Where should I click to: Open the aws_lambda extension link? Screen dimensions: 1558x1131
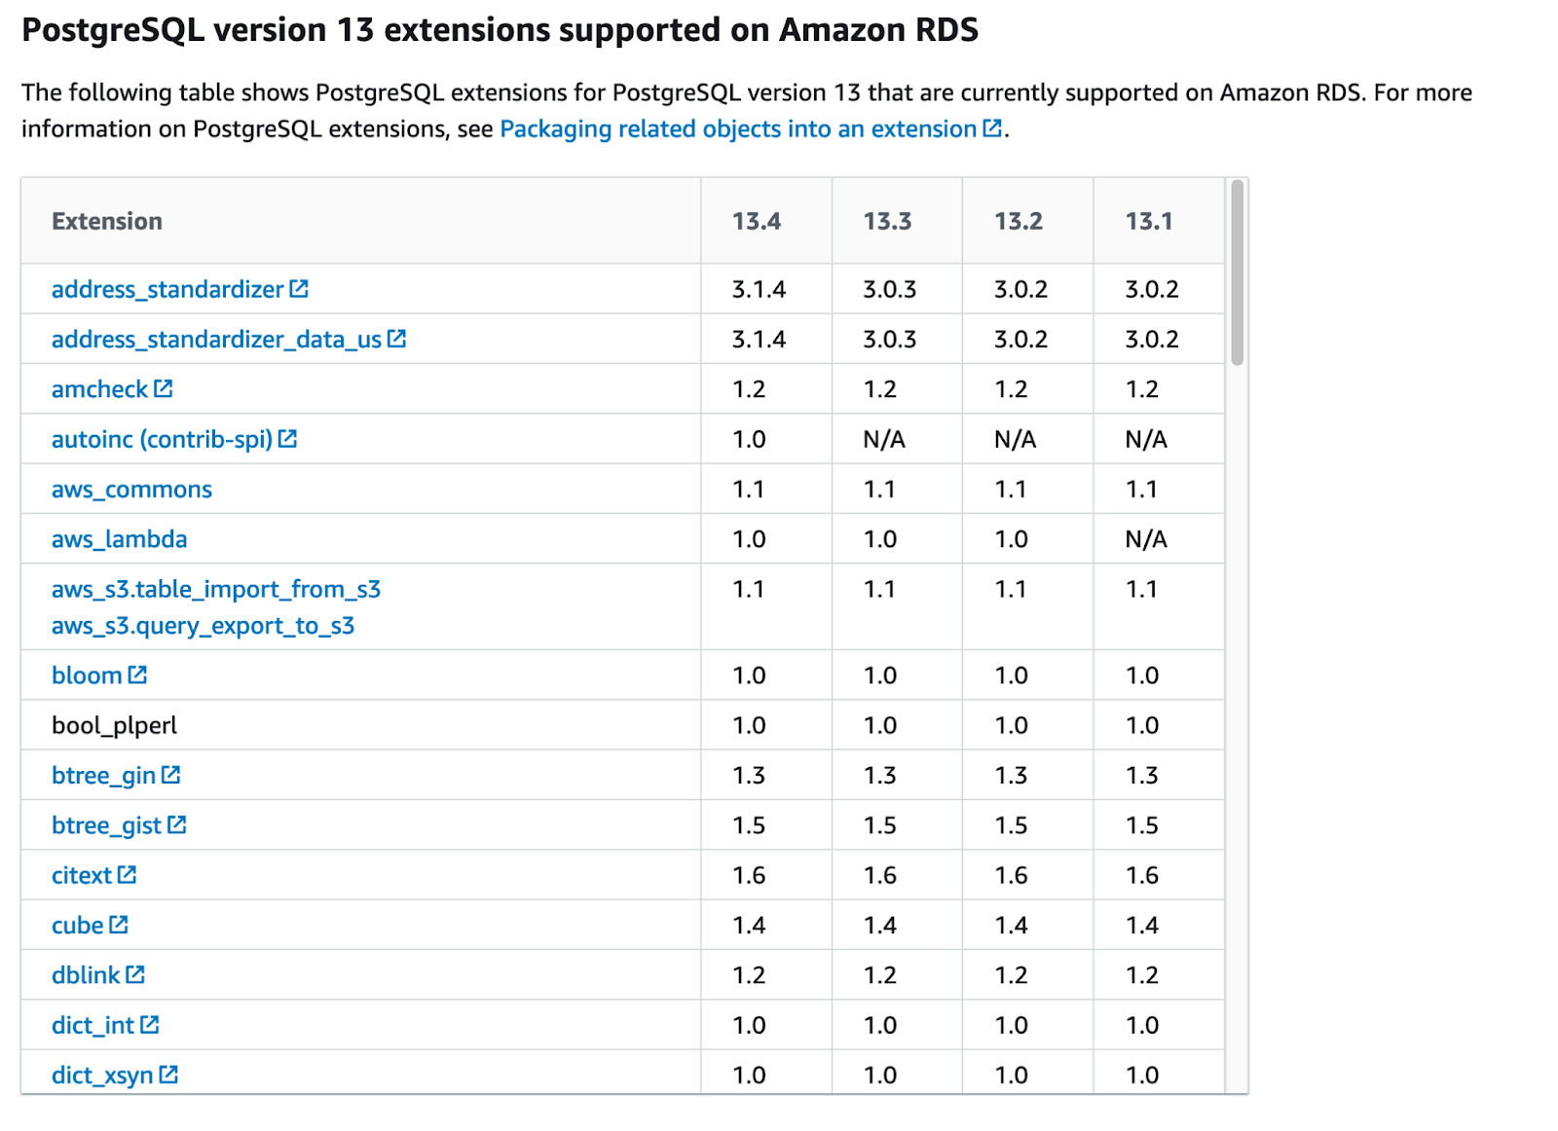[x=119, y=539]
